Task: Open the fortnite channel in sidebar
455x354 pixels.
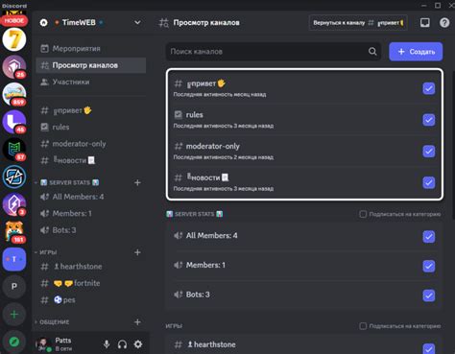Action: [91, 283]
